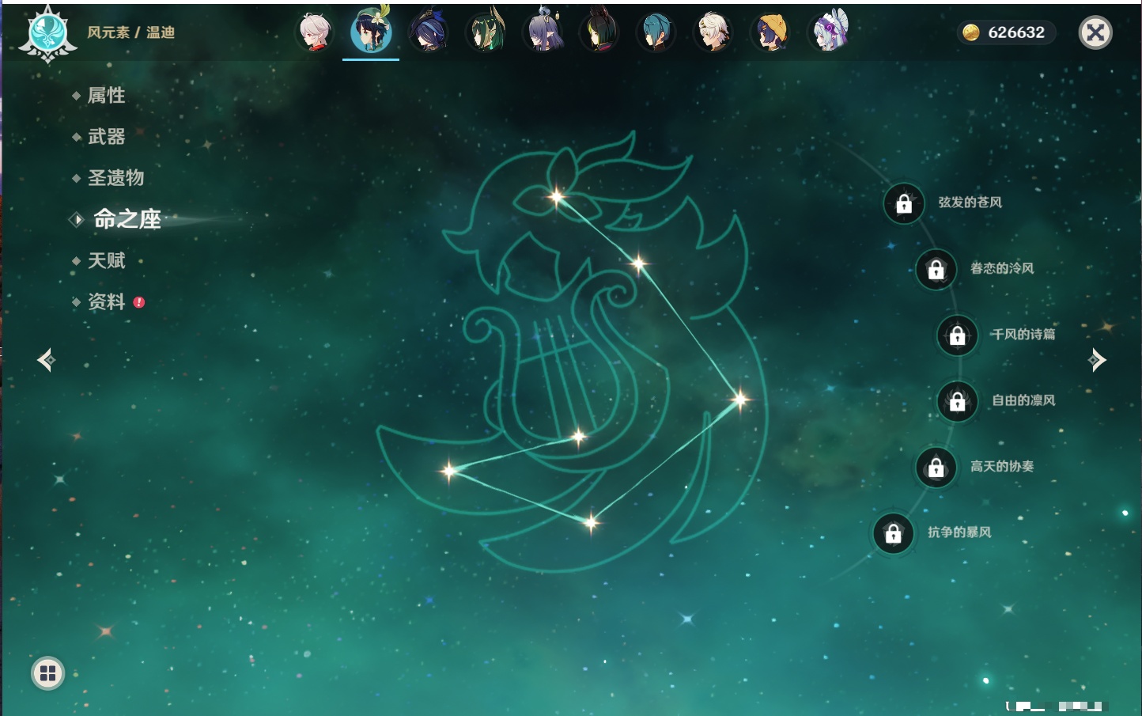Switch to next character with right arrow
The width and height of the screenshot is (1142, 716).
[x=1097, y=360]
